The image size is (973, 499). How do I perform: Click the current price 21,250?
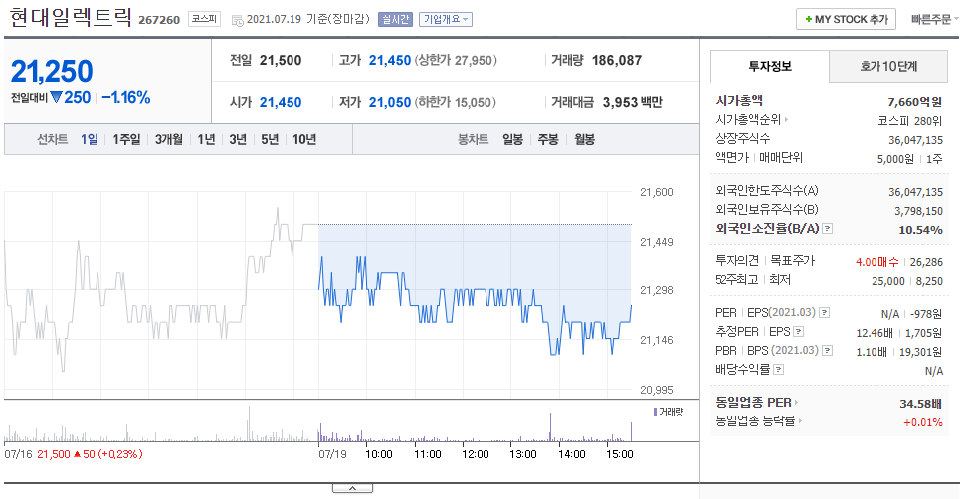(x=52, y=72)
